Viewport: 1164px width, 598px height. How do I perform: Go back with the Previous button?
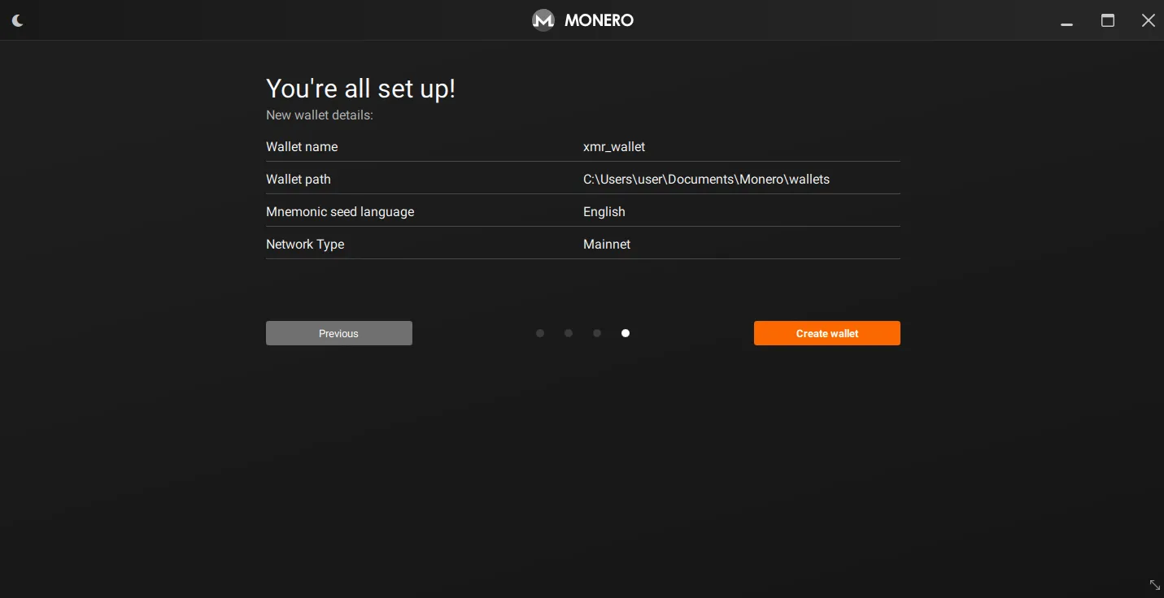tap(339, 333)
